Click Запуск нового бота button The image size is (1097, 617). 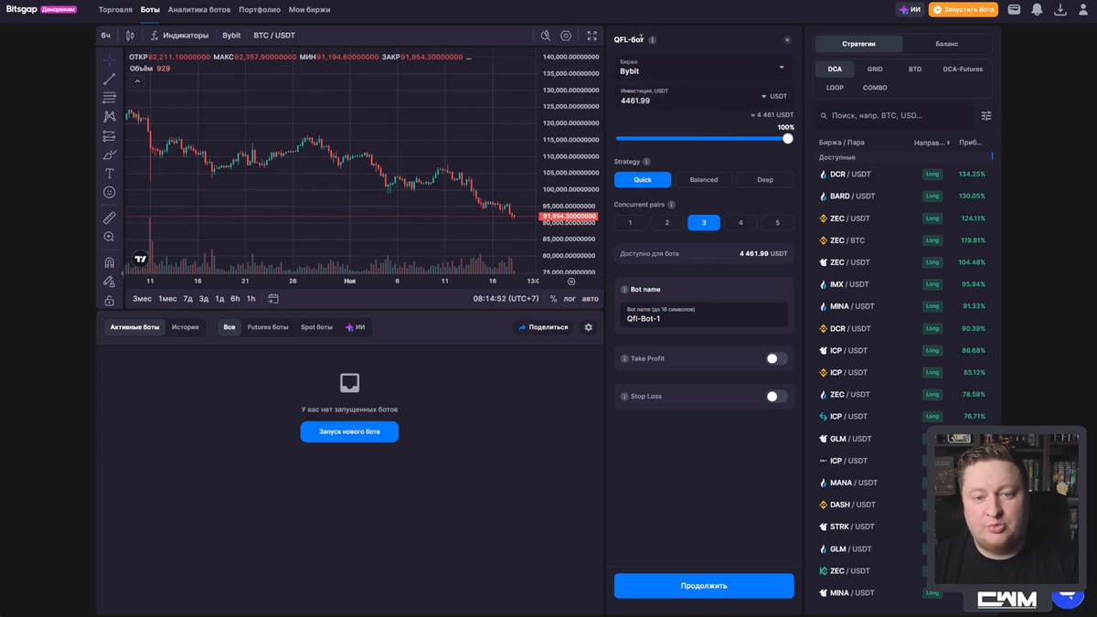tap(349, 431)
